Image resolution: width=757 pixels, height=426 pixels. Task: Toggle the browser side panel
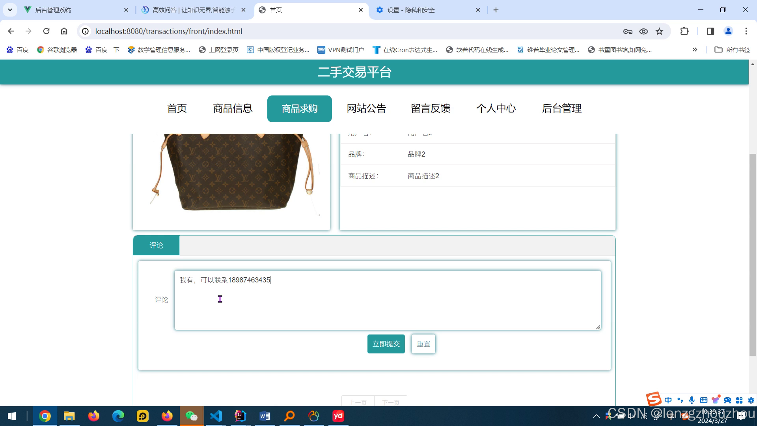[710, 31]
